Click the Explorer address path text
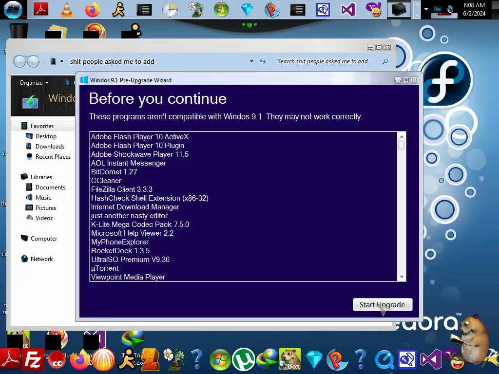Viewport: 499px width, 374px height. 112,61
